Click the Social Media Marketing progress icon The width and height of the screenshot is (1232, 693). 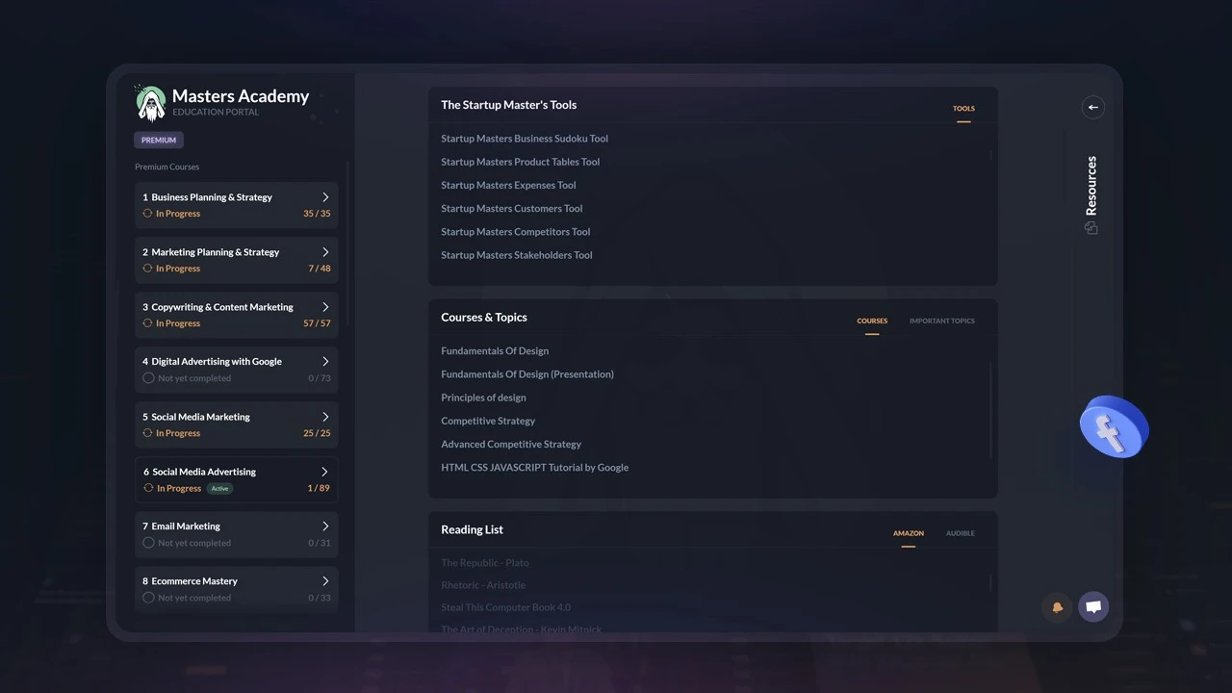147,433
